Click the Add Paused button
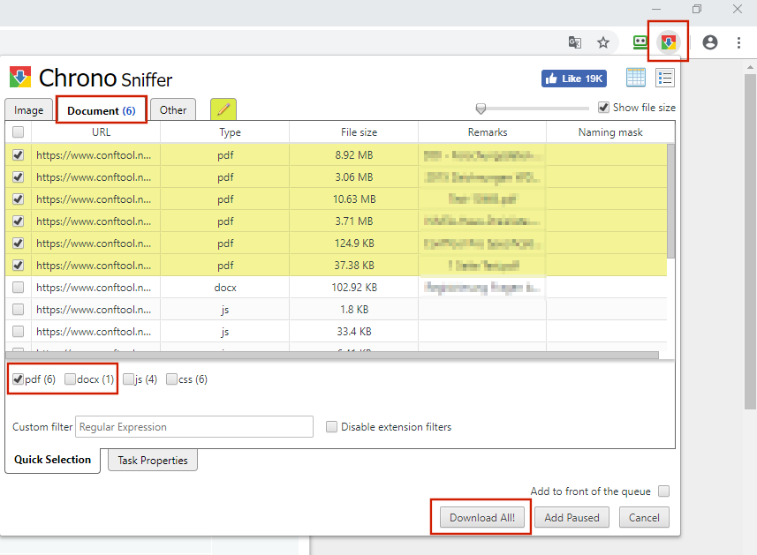 point(572,517)
